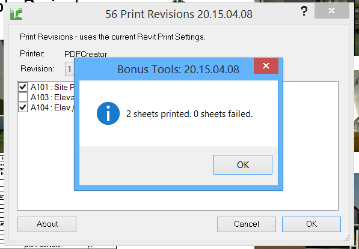Select the "A103 : Eleva" row text
This screenshot has width=359, height=249.
point(52,97)
